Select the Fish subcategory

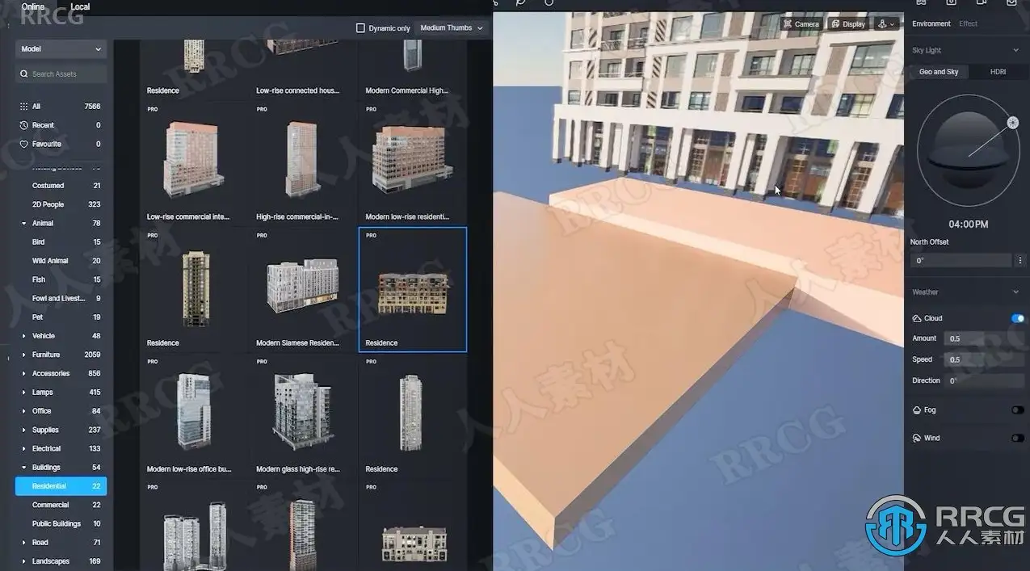pyautogui.click(x=61, y=279)
